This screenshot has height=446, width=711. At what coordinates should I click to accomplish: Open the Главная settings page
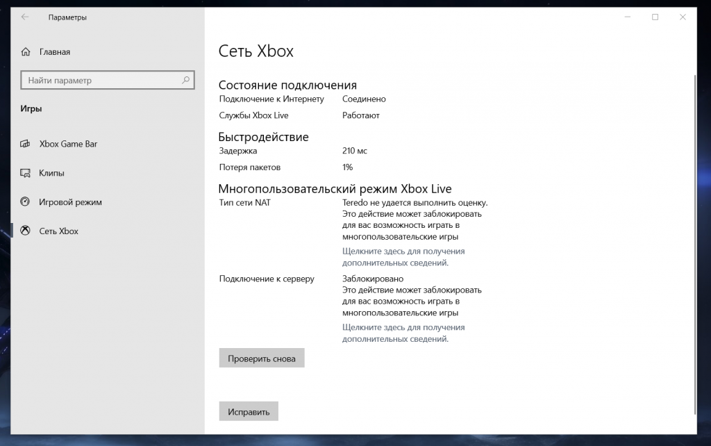tap(55, 51)
